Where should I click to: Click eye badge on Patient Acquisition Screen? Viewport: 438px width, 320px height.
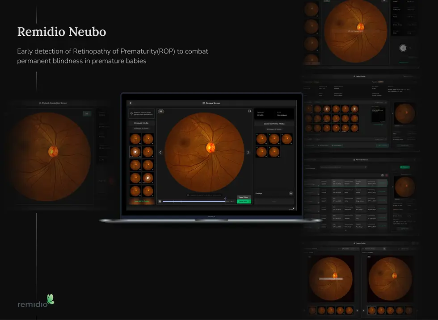87,114
